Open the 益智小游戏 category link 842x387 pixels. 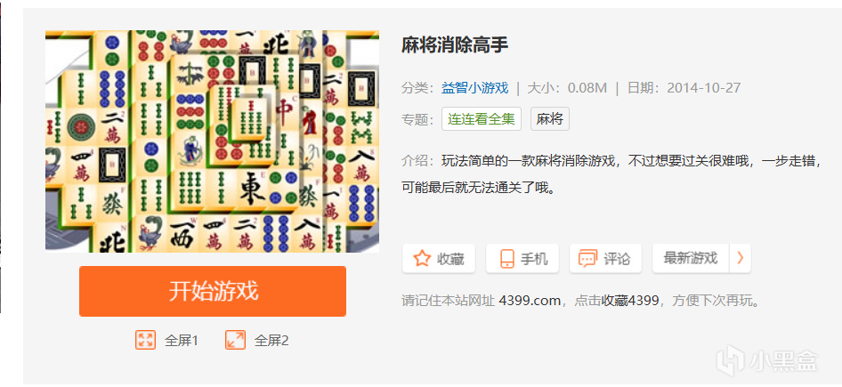[x=474, y=88]
